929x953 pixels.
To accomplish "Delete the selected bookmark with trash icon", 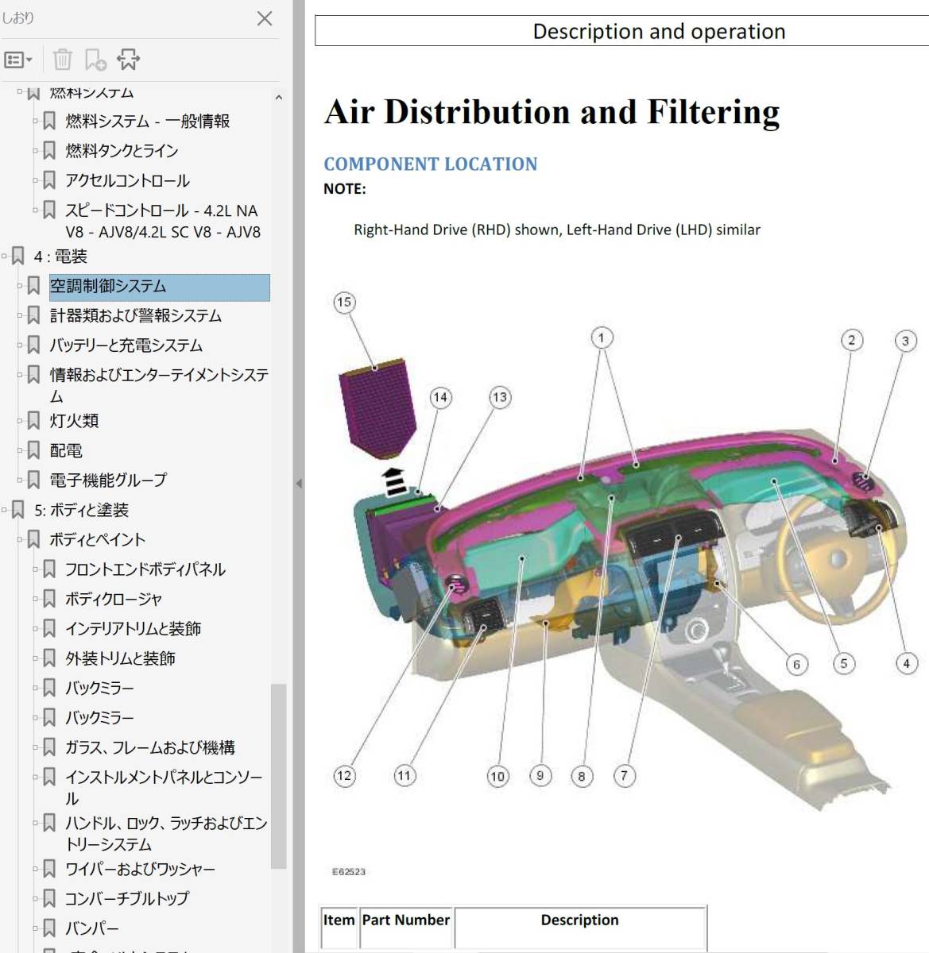I will coord(62,60).
